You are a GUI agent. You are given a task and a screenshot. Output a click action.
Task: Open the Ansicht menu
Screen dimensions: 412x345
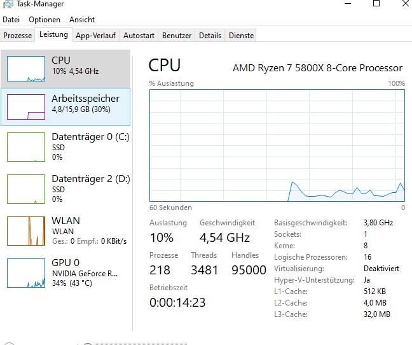(82, 20)
